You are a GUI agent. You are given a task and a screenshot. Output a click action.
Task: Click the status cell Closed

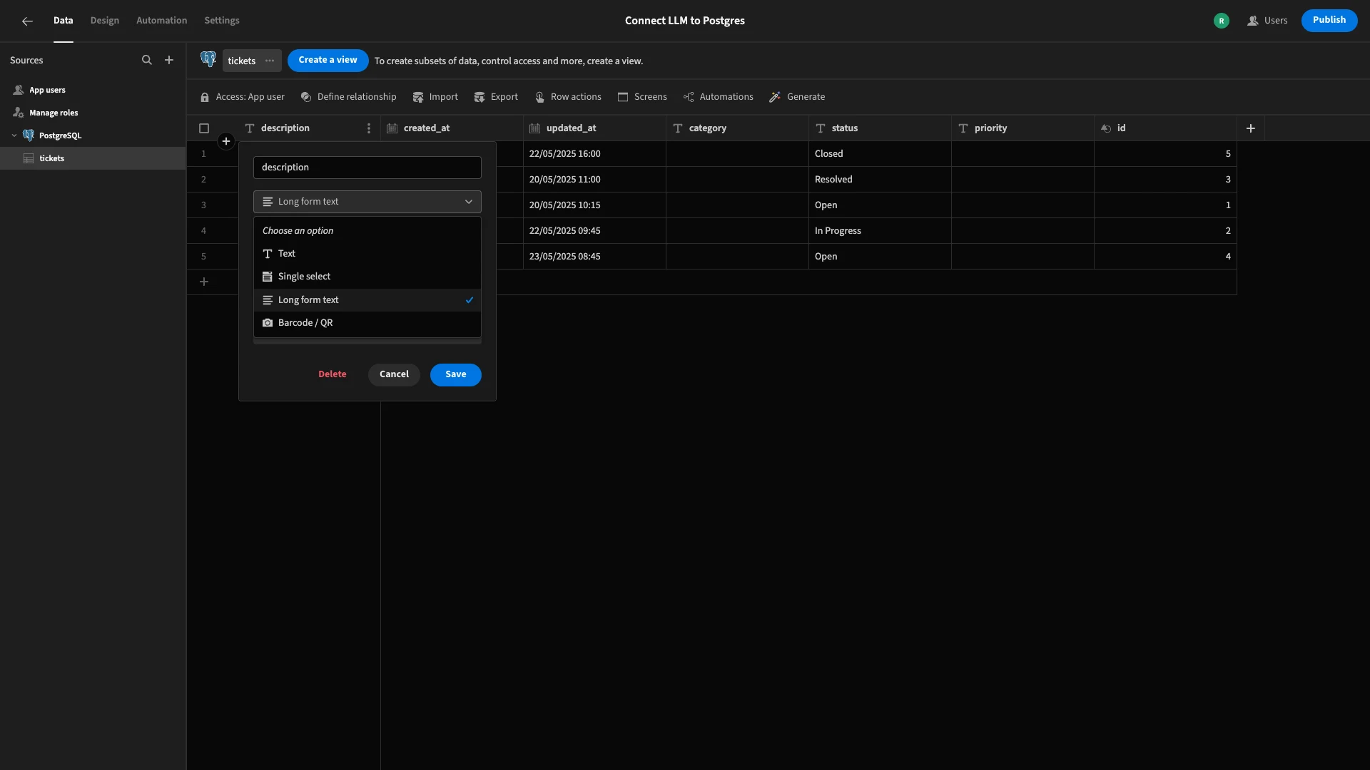(881, 154)
